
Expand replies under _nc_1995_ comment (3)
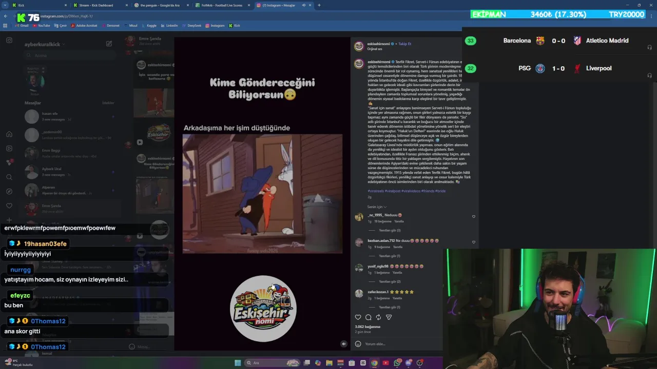390,230
